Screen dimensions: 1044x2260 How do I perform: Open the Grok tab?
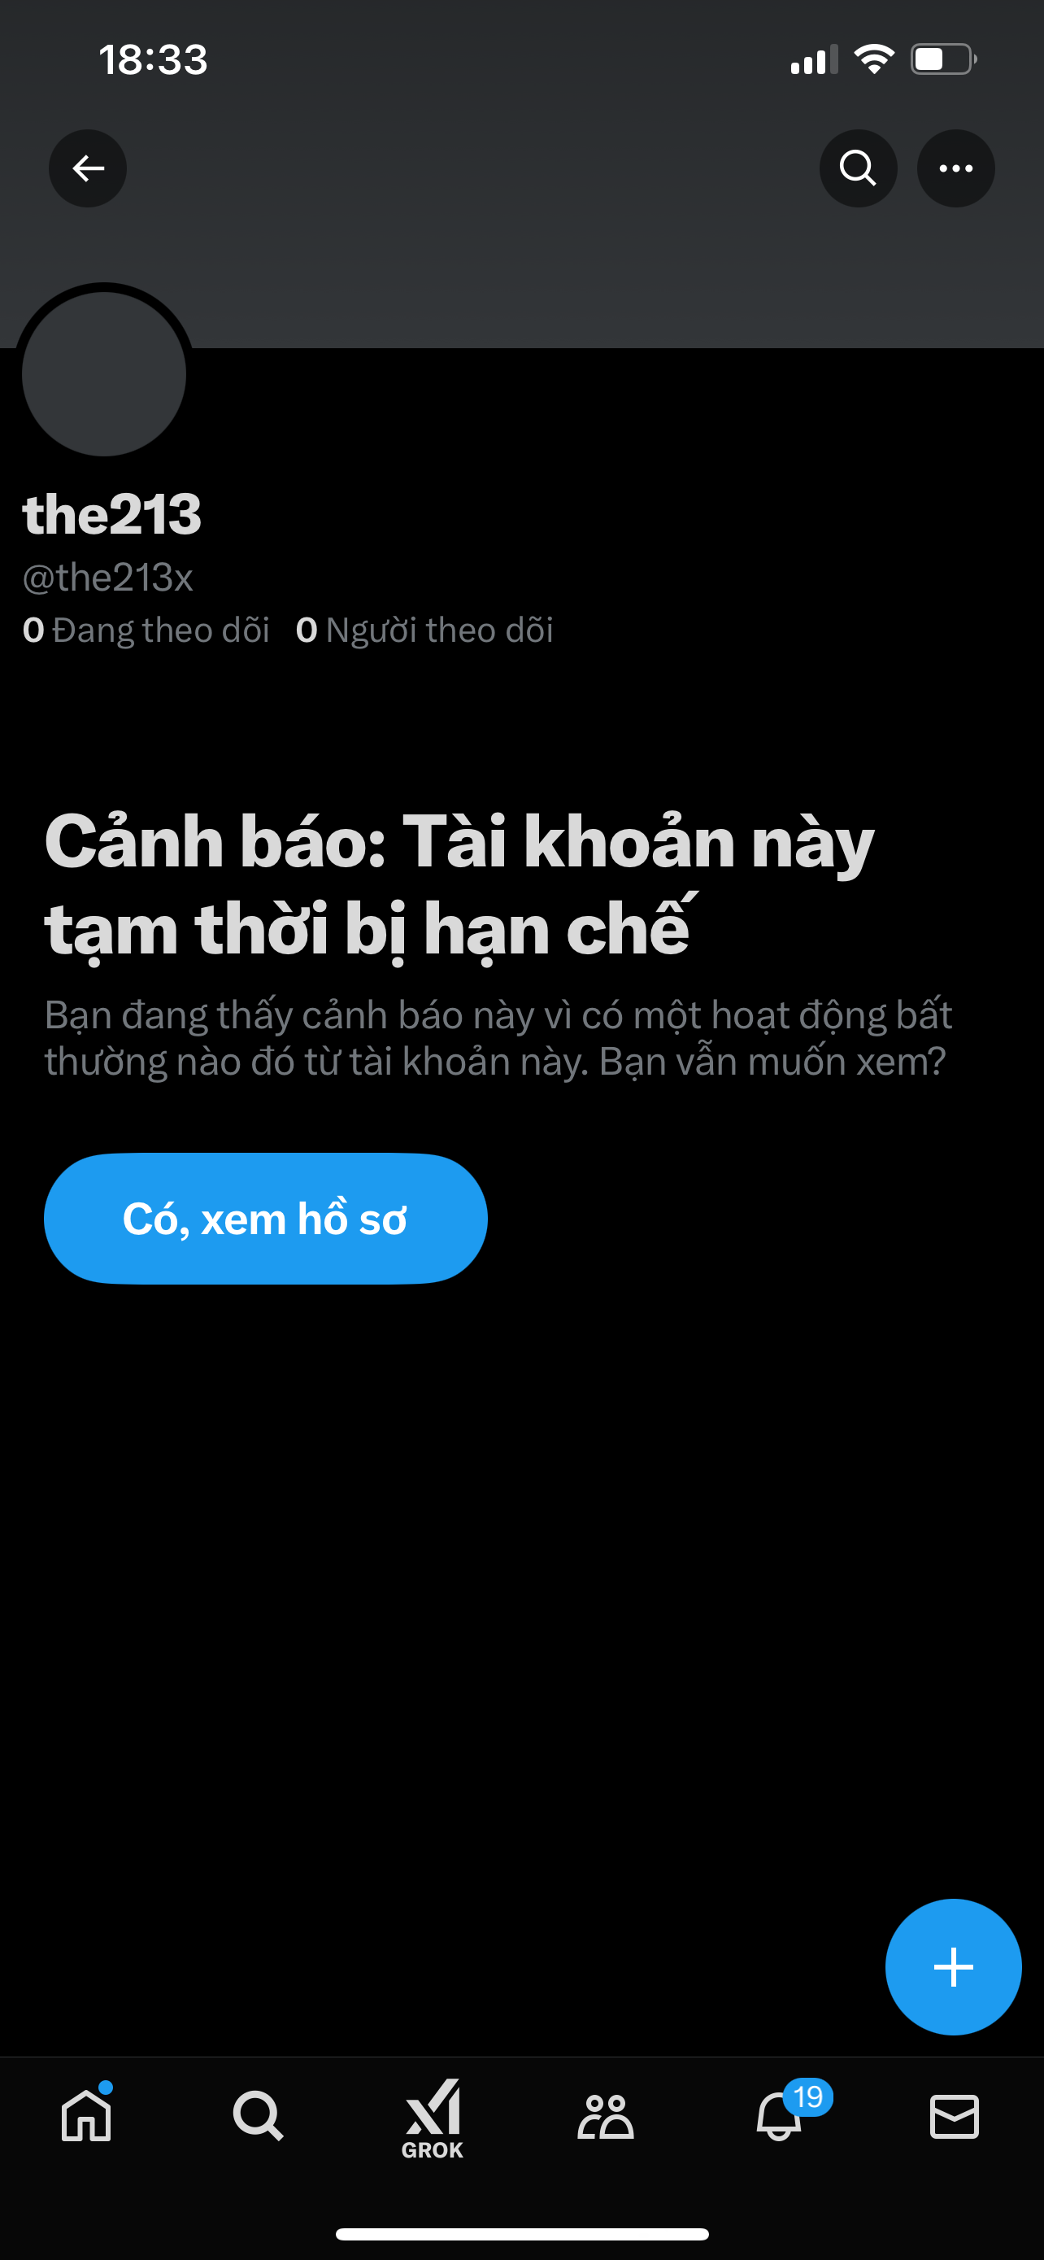click(432, 2118)
